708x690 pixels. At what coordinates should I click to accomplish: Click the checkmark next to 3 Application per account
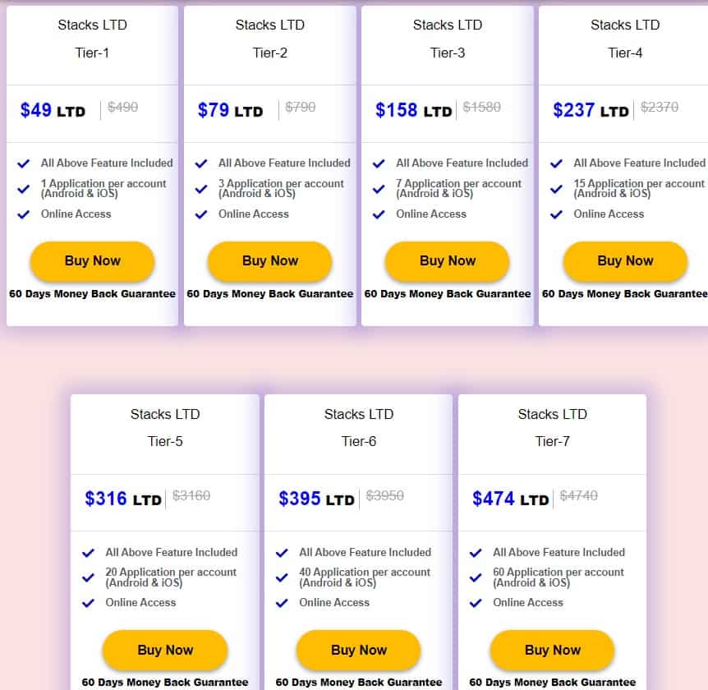(201, 190)
